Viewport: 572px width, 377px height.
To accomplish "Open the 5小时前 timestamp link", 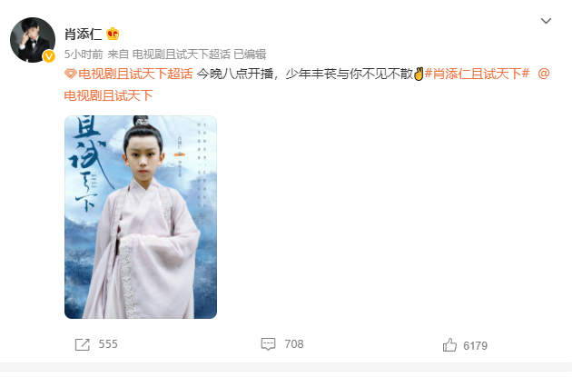I will click(x=84, y=55).
